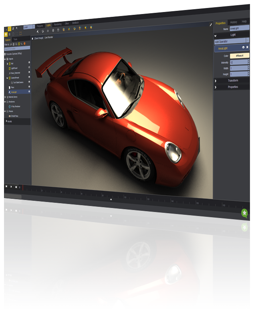The image size is (254, 319).
Task: Switch to the History tab
Action: coord(233,22)
